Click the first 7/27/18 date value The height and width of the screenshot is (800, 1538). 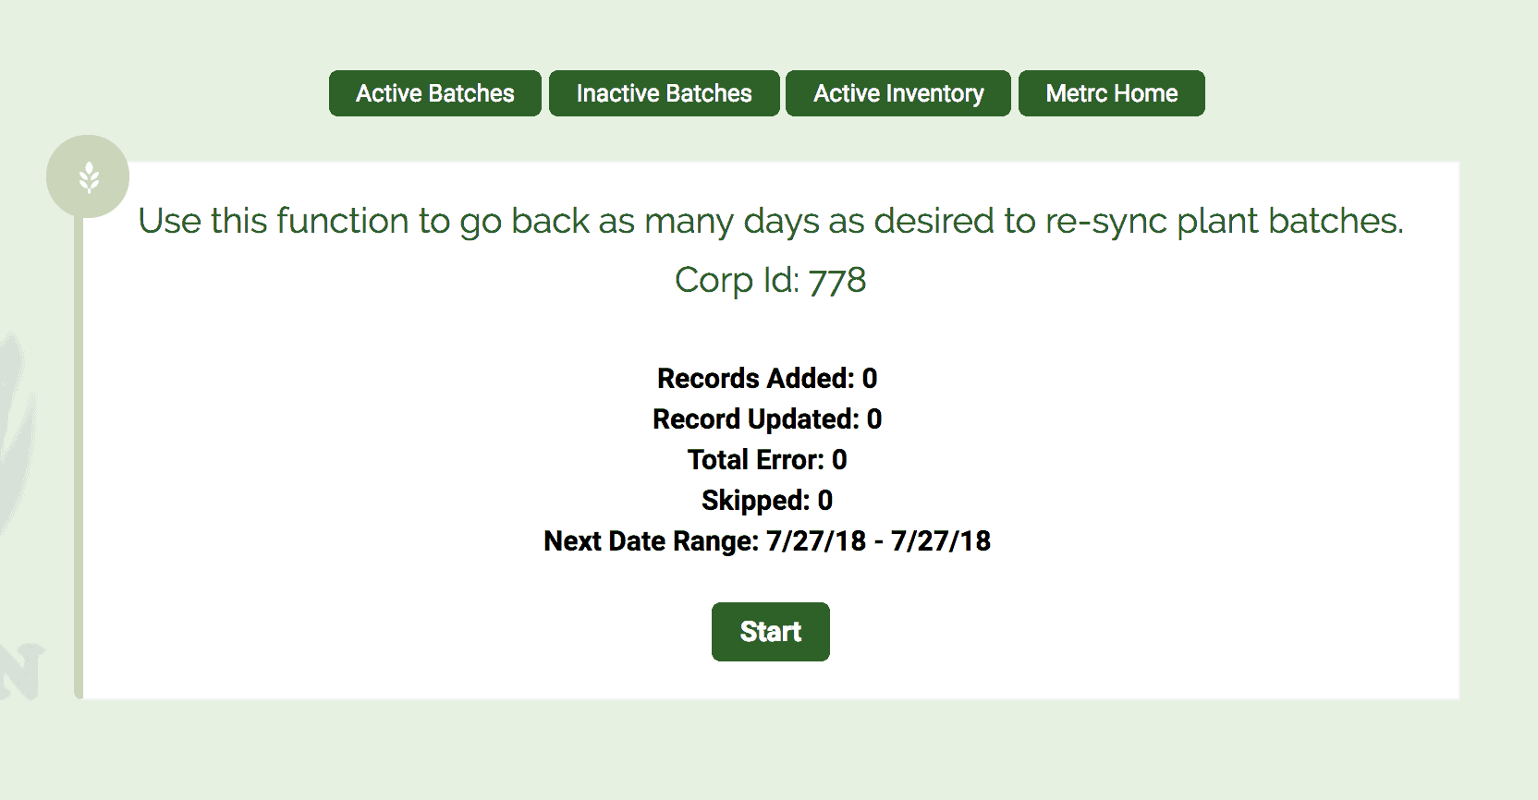[817, 541]
